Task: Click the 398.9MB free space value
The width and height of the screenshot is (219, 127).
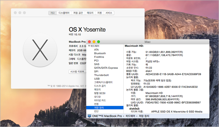Action: [x=162, y=99]
